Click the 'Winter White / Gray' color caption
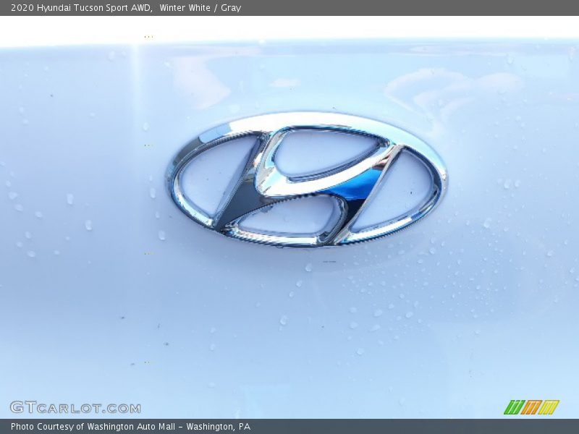The image size is (579, 434). (x=200, y=8)
